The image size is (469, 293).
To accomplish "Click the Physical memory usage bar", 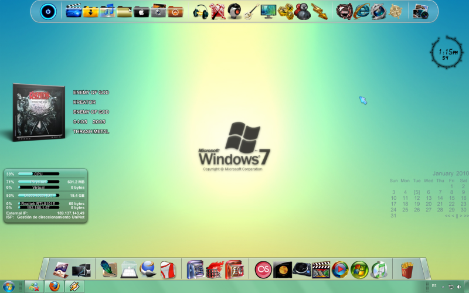I will tap(39, 182).
